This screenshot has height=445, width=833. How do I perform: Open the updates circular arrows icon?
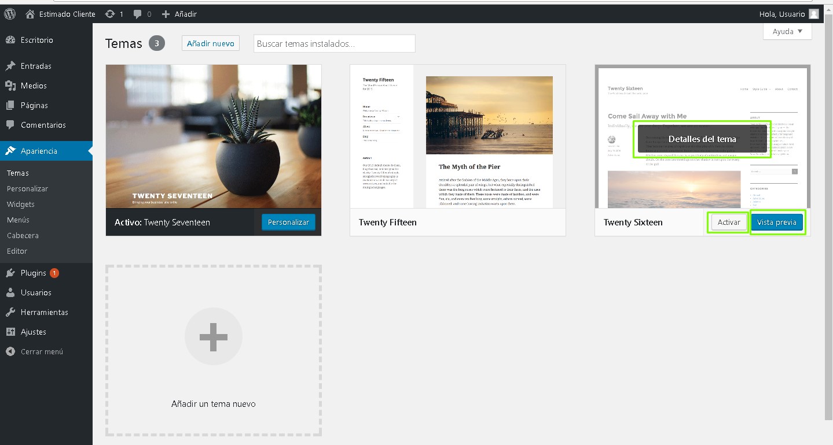[110, 14]
